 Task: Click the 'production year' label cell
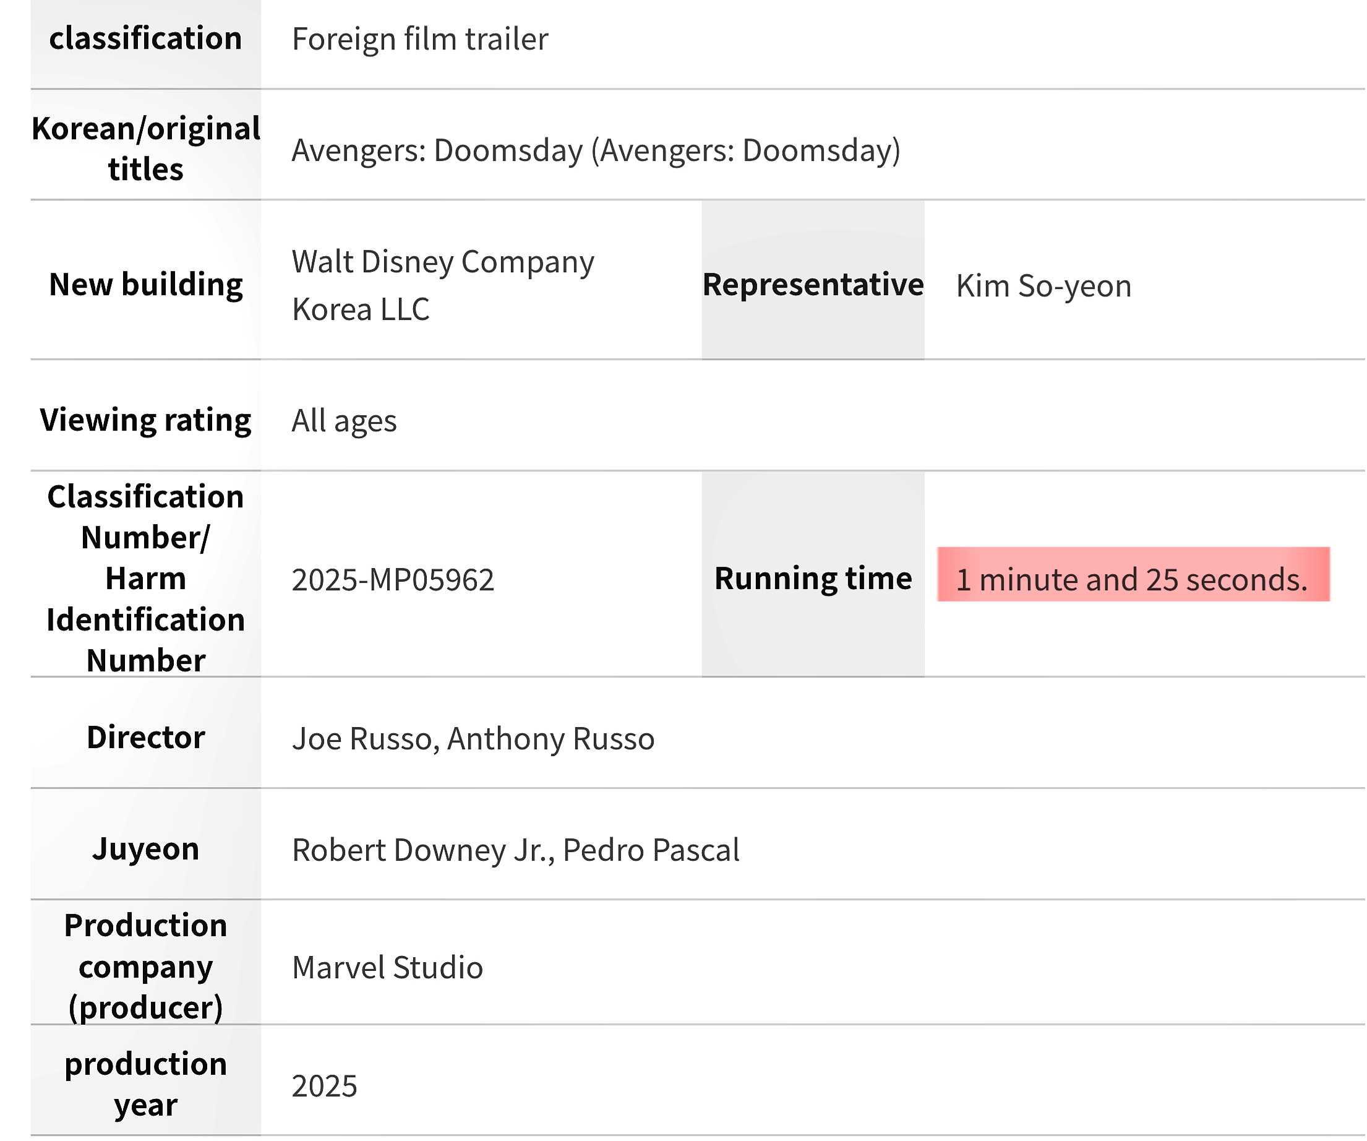(145, 1083)
